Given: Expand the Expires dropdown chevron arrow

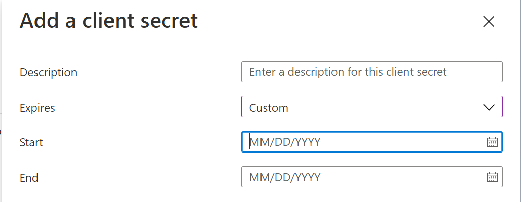Looking at the screenshot, I should point(489,107).
